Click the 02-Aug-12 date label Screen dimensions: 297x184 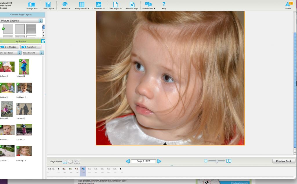pos(21,161)
